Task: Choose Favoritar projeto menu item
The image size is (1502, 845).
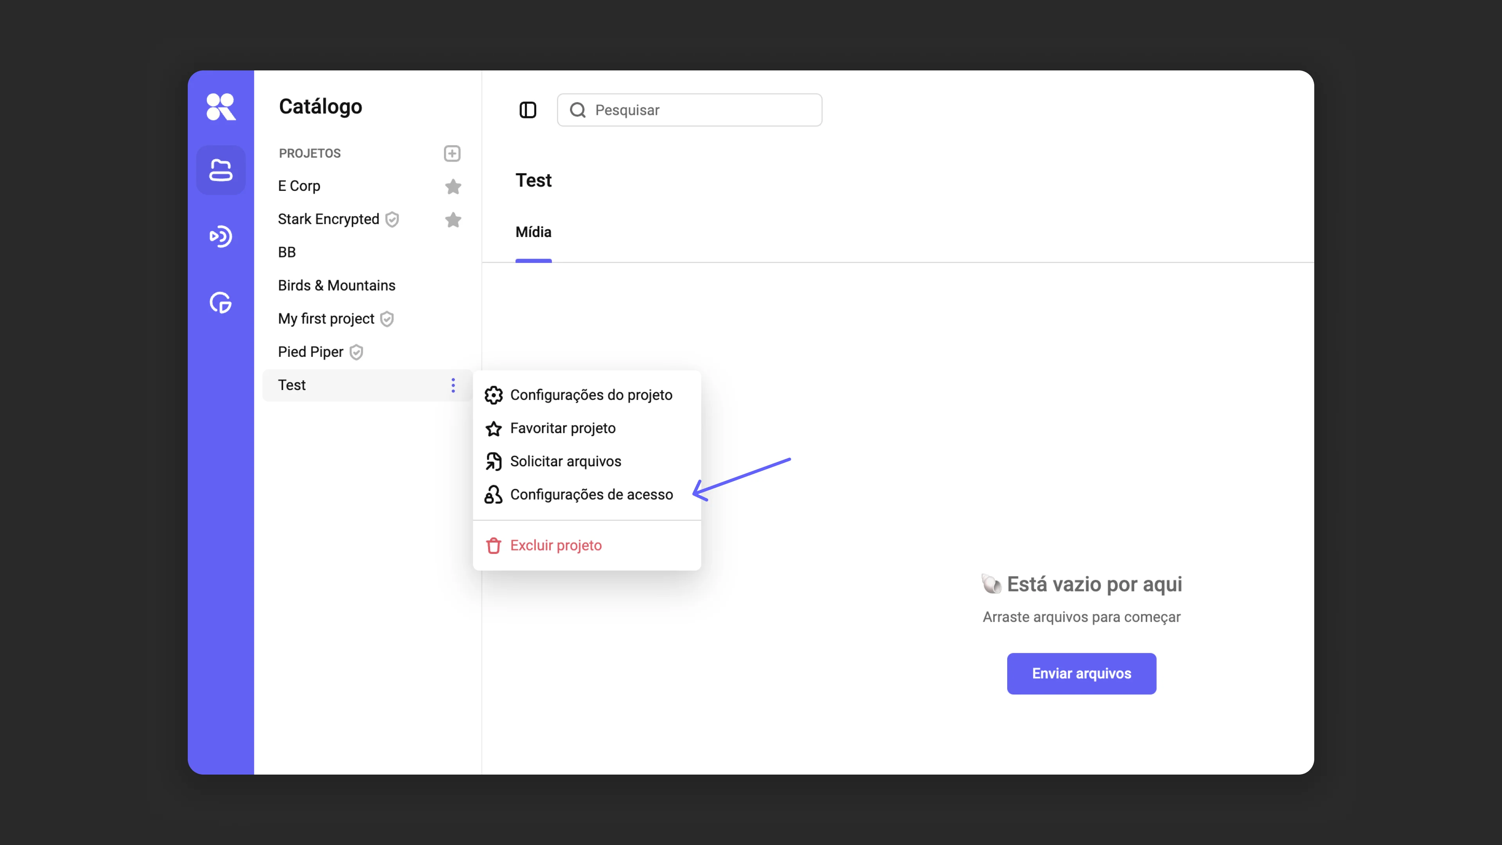Action: 587,428
